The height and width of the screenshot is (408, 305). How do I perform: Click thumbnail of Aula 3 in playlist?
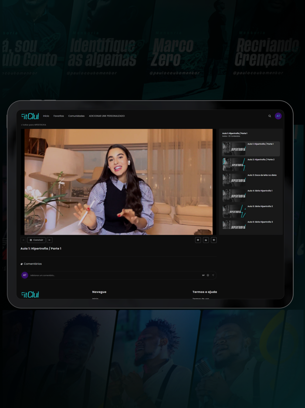pos(234,180)
